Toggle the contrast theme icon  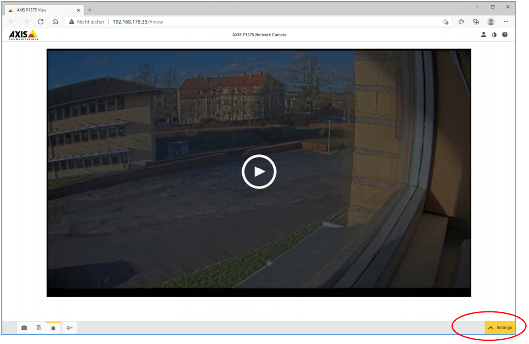coord(494,35)
